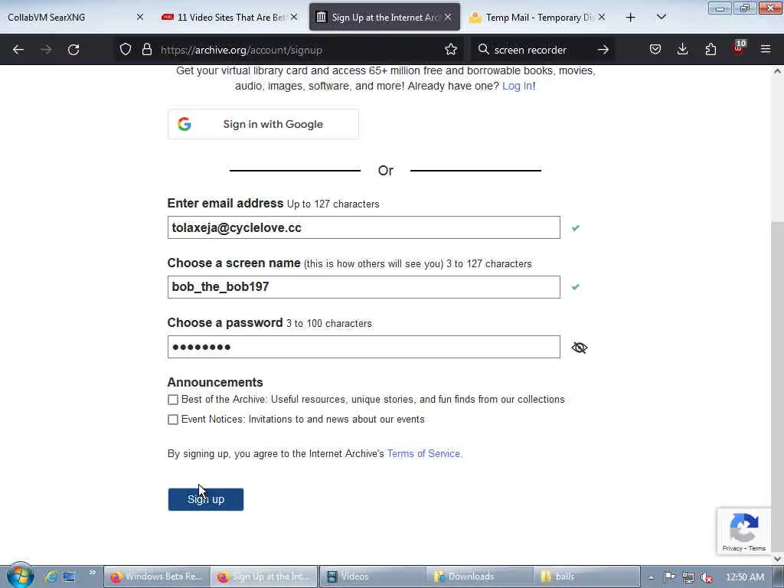Open the tracking protection shield icon
The height and width of the screenshot is (588, 784).
tap(126, 49)
